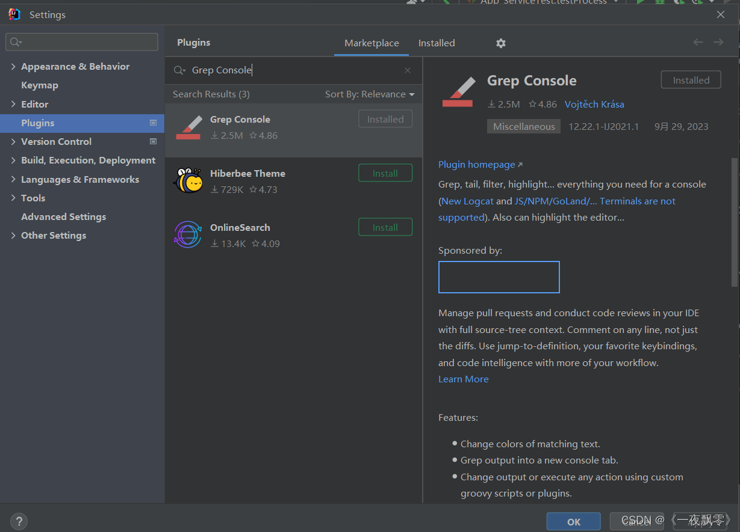
Task: Expand the Tools settings node
Action: 13,198
